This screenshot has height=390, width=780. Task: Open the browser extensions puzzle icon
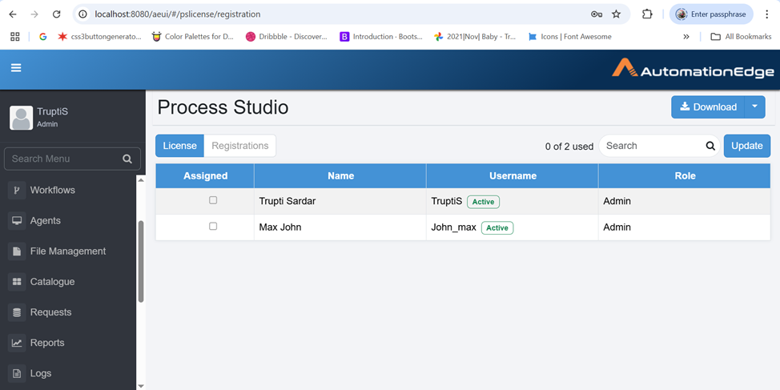647,14
